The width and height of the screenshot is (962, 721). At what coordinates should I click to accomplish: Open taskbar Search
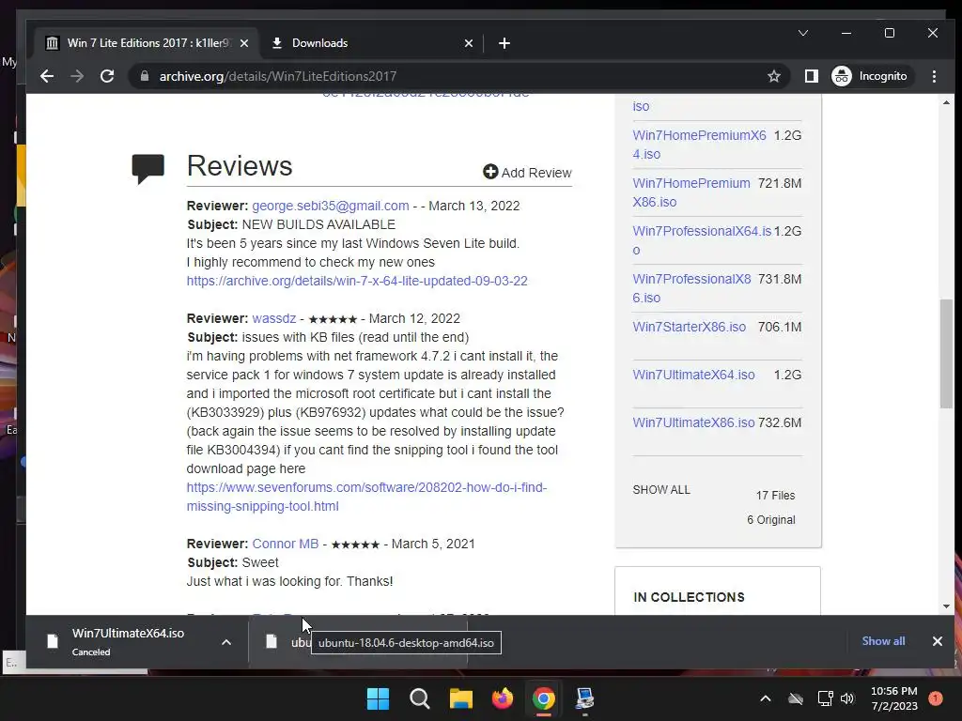point(420,698)
